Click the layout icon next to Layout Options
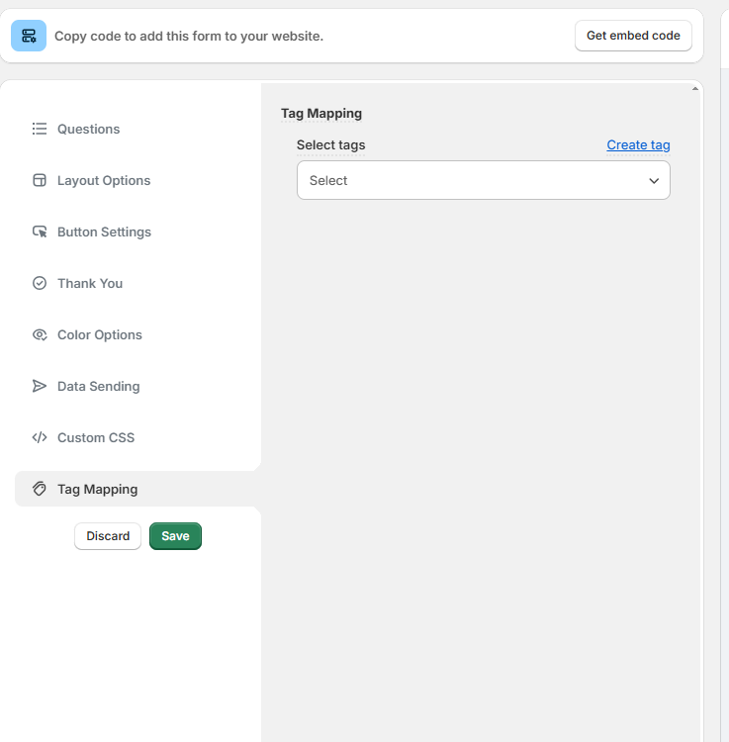This screenshot has width=729, height=742. point(40,180)
